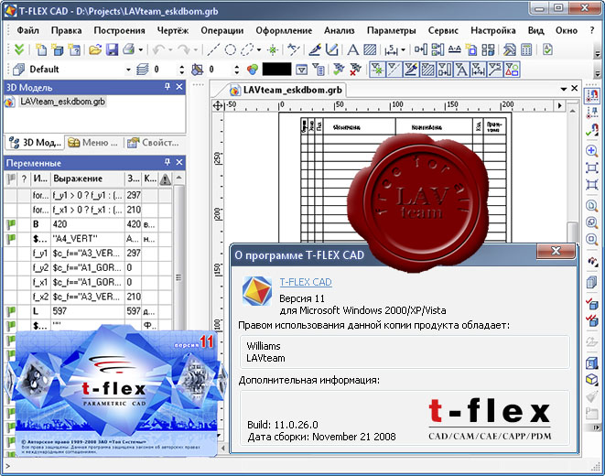Click the warning triangle column header
This screenshot has height=476, width=605.
tap(165, 179)
